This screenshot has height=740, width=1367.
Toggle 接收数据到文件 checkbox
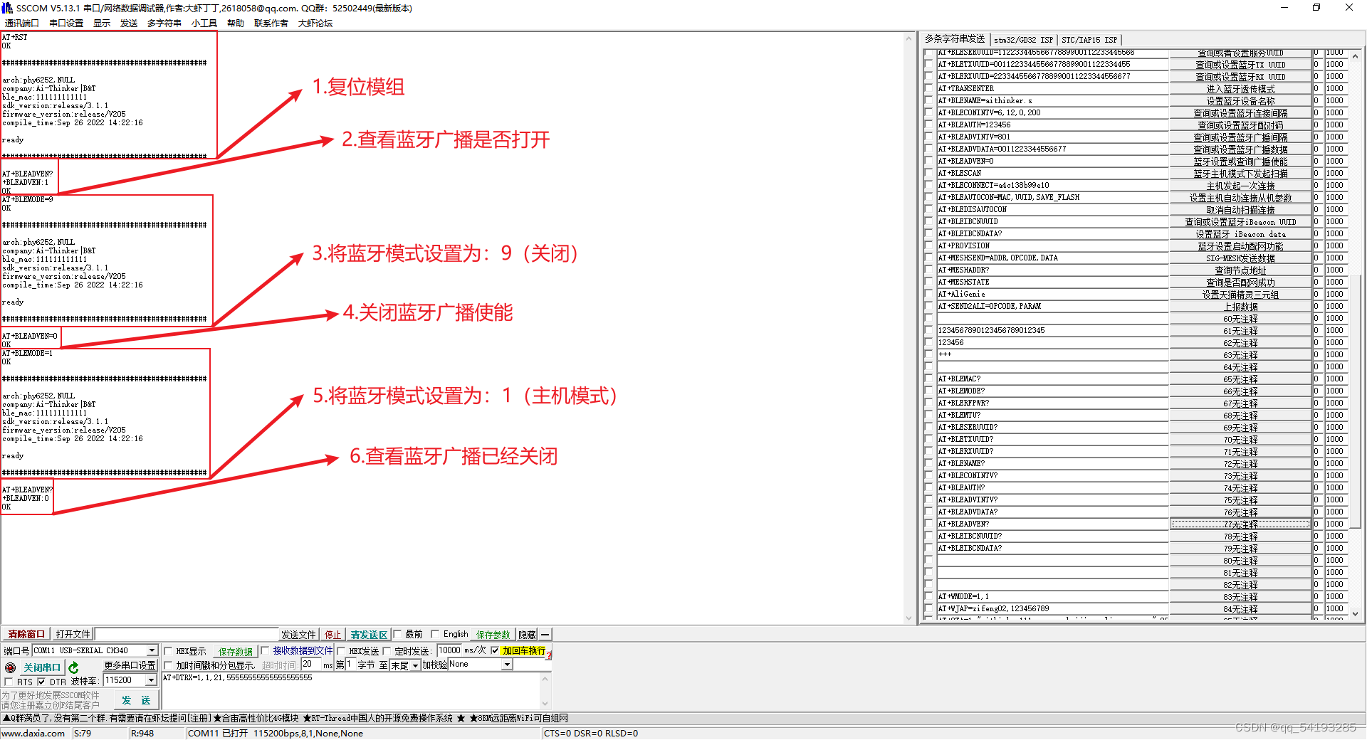266,651
